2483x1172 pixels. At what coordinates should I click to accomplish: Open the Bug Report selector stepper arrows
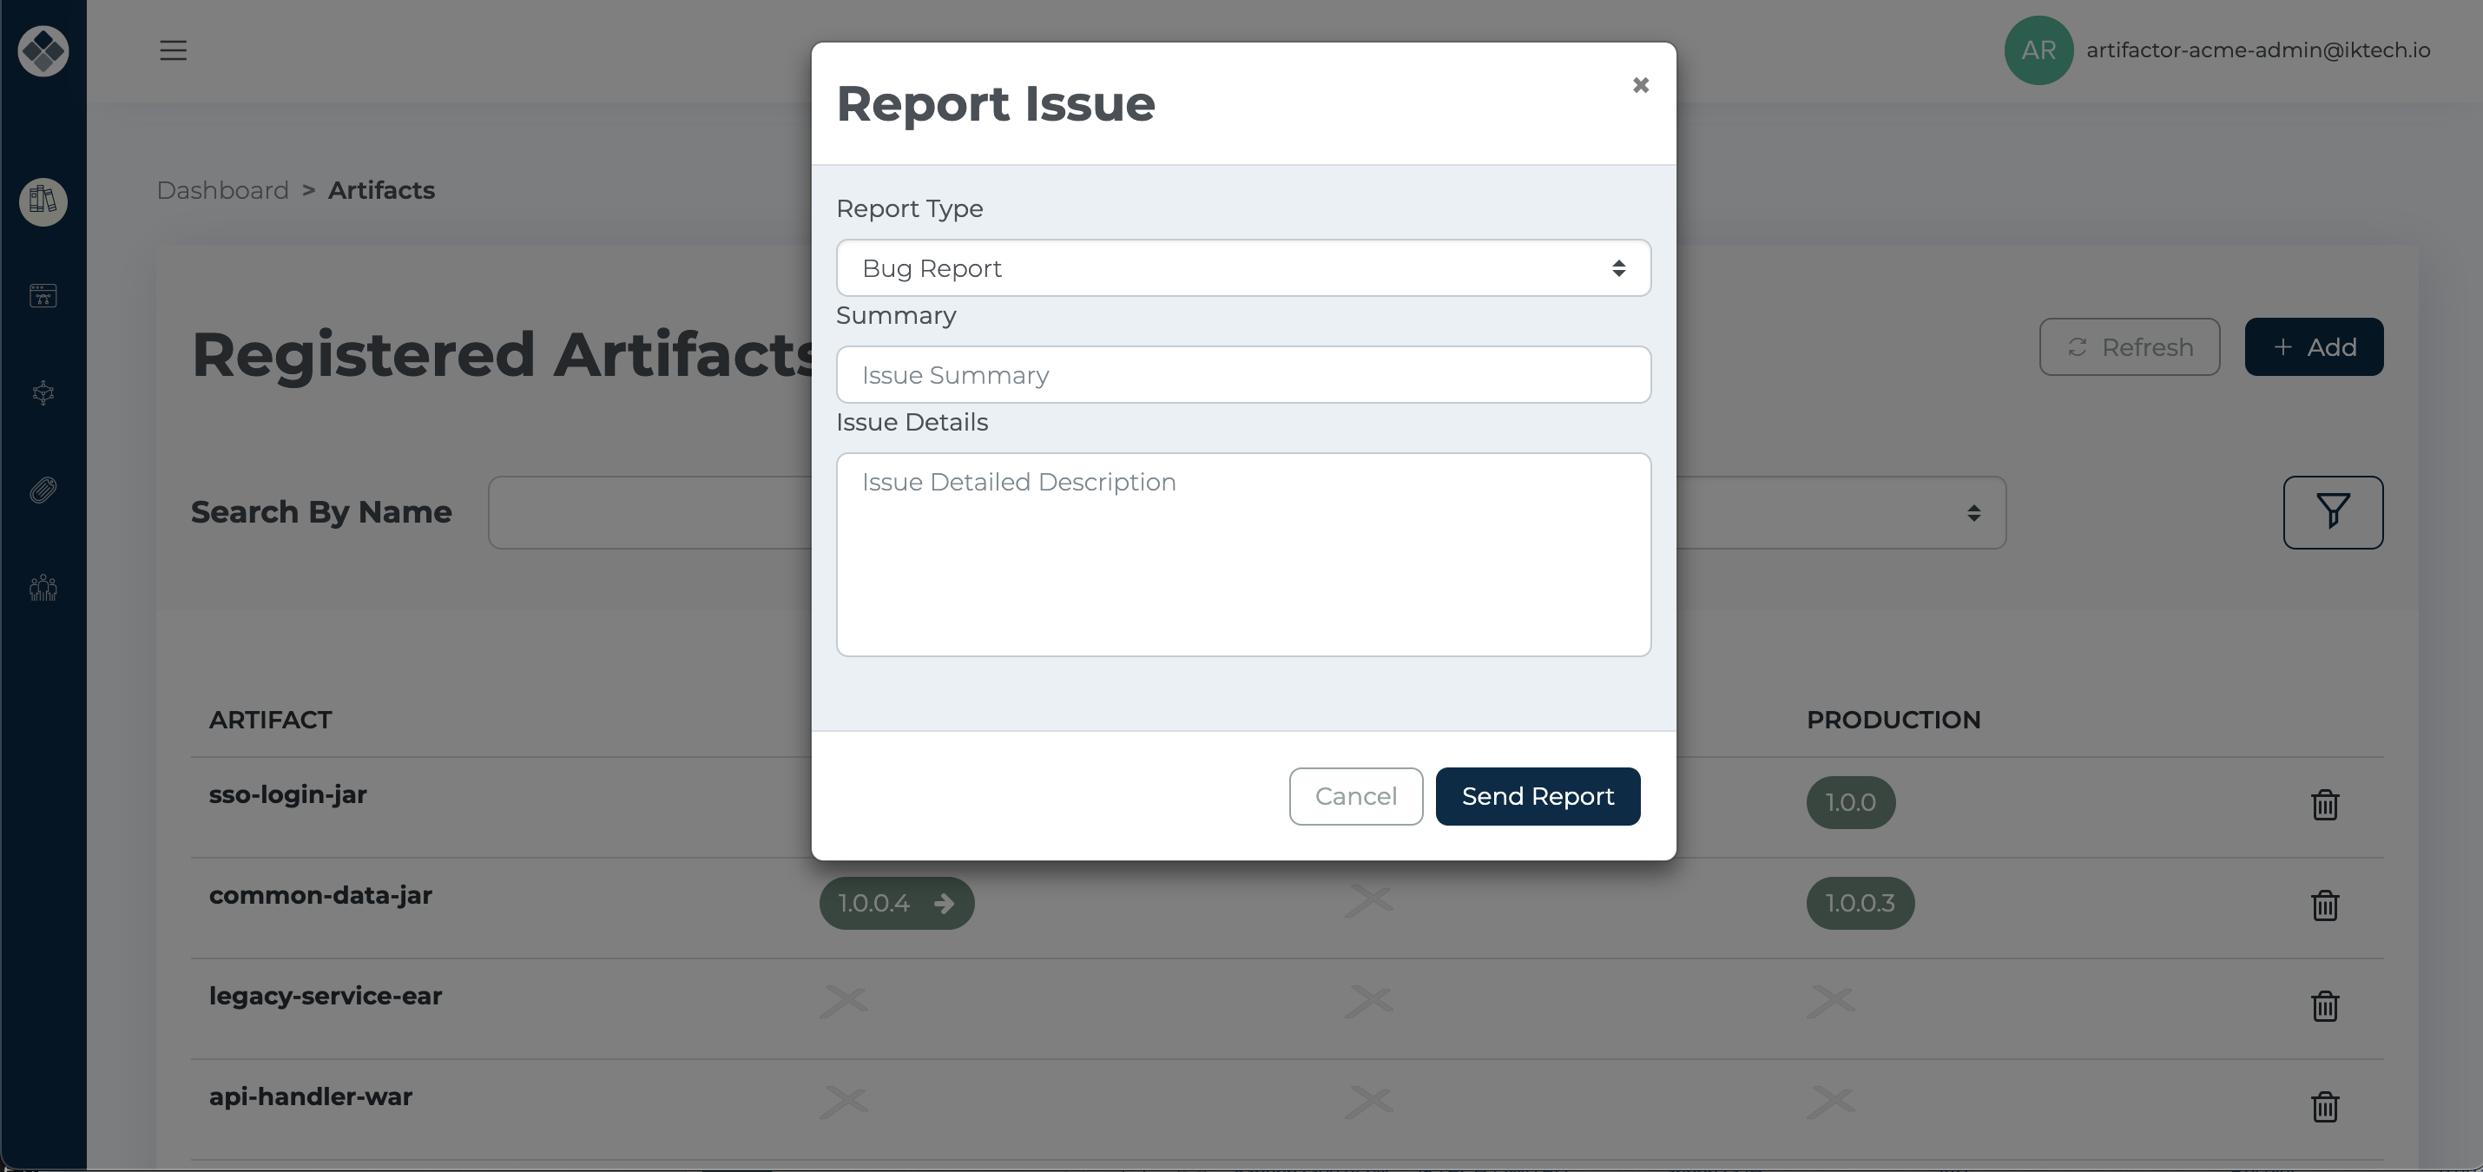click(1618, 268)
